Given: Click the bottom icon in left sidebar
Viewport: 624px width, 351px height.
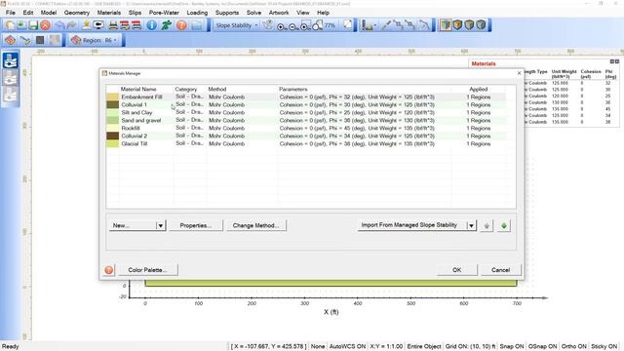Looking at the screenshot, I should pos(11,97).
